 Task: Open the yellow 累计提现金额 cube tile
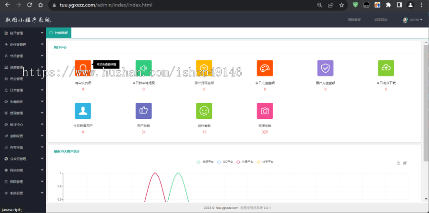coord(204,68)
